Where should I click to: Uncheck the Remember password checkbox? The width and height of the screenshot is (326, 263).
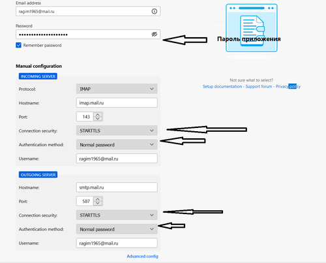point(18,45)
